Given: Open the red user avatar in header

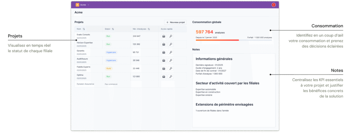Looking at the screenshot, I should pyautogui.click(x=273, y=5).
